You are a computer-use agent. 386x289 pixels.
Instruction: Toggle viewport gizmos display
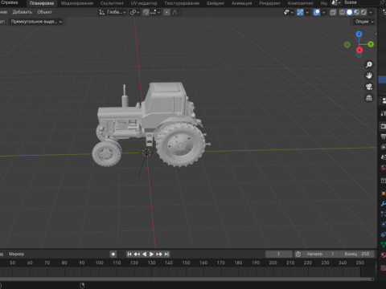click(x=300, y=12)
